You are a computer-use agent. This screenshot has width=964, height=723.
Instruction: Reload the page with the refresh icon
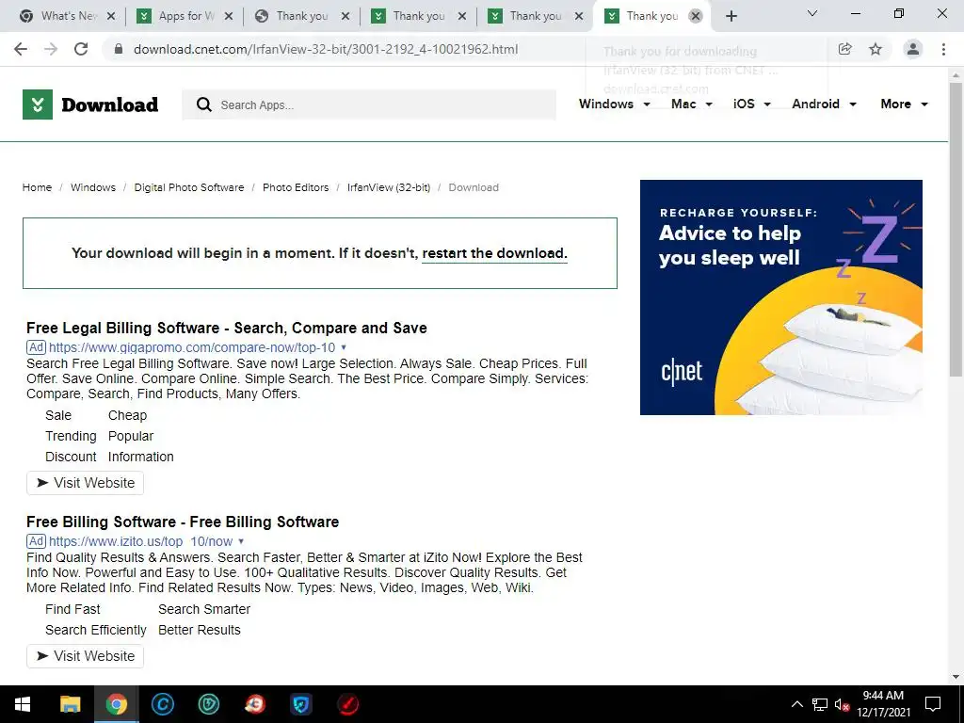(x=81, y=49)
